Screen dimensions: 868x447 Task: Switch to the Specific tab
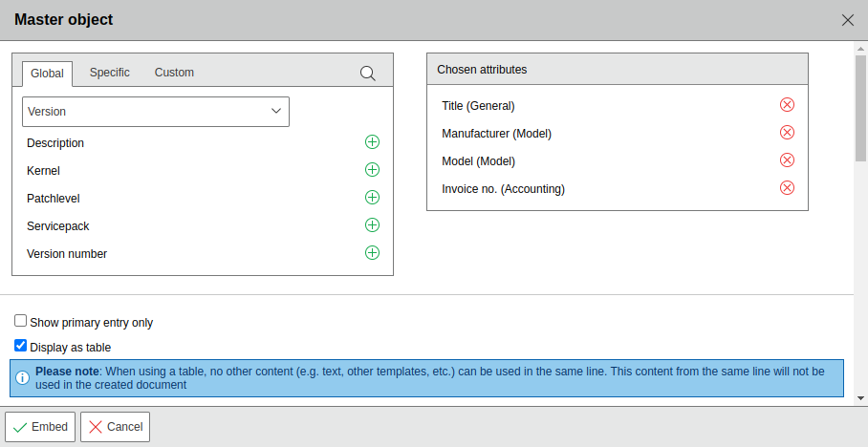110,73
